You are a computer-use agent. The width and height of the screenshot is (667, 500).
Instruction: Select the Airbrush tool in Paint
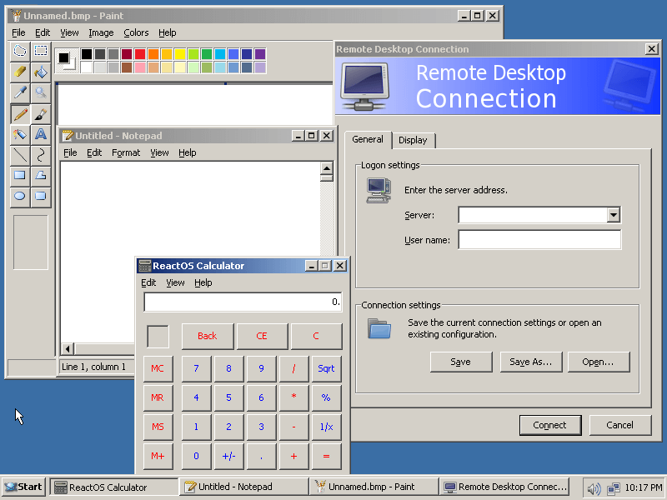tap(20, 134)
